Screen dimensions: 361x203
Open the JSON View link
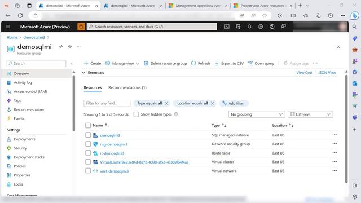coord(327,73)
